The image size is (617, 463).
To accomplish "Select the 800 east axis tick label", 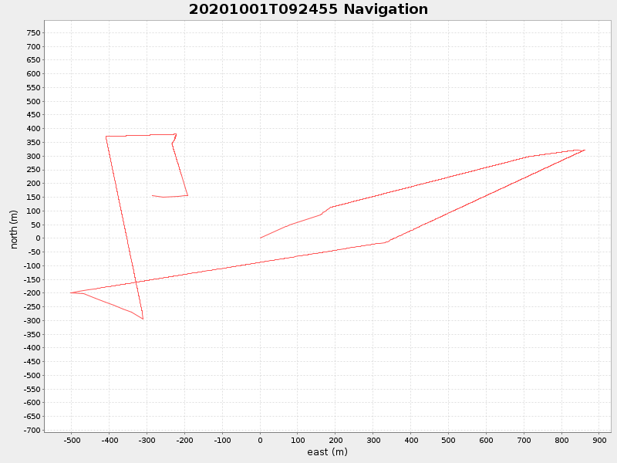I will pyautogui.click(x=562, y=440).
